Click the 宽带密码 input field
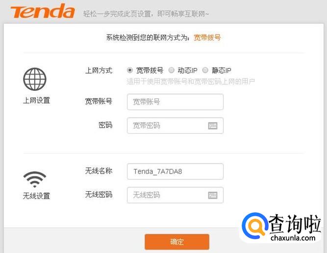 (x=175, y=126)
